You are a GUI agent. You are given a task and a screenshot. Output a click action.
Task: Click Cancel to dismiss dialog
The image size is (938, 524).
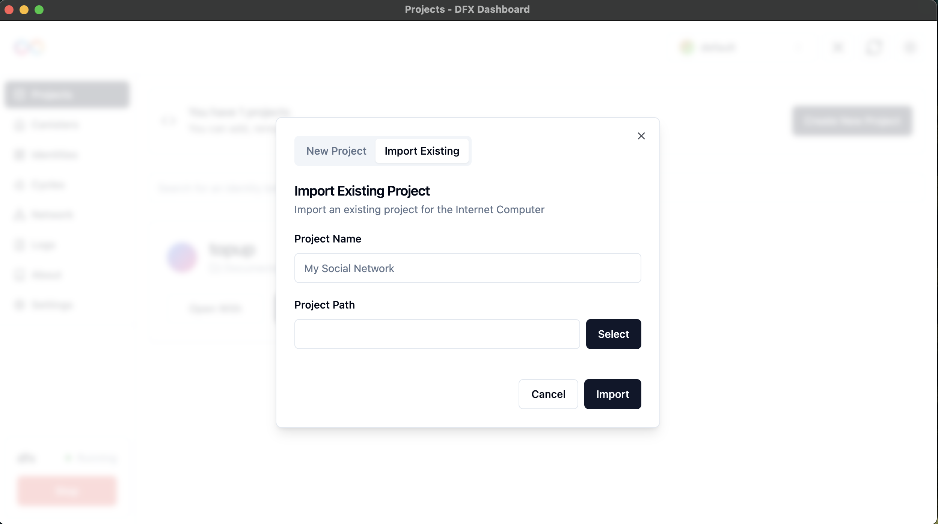point(548,393)
